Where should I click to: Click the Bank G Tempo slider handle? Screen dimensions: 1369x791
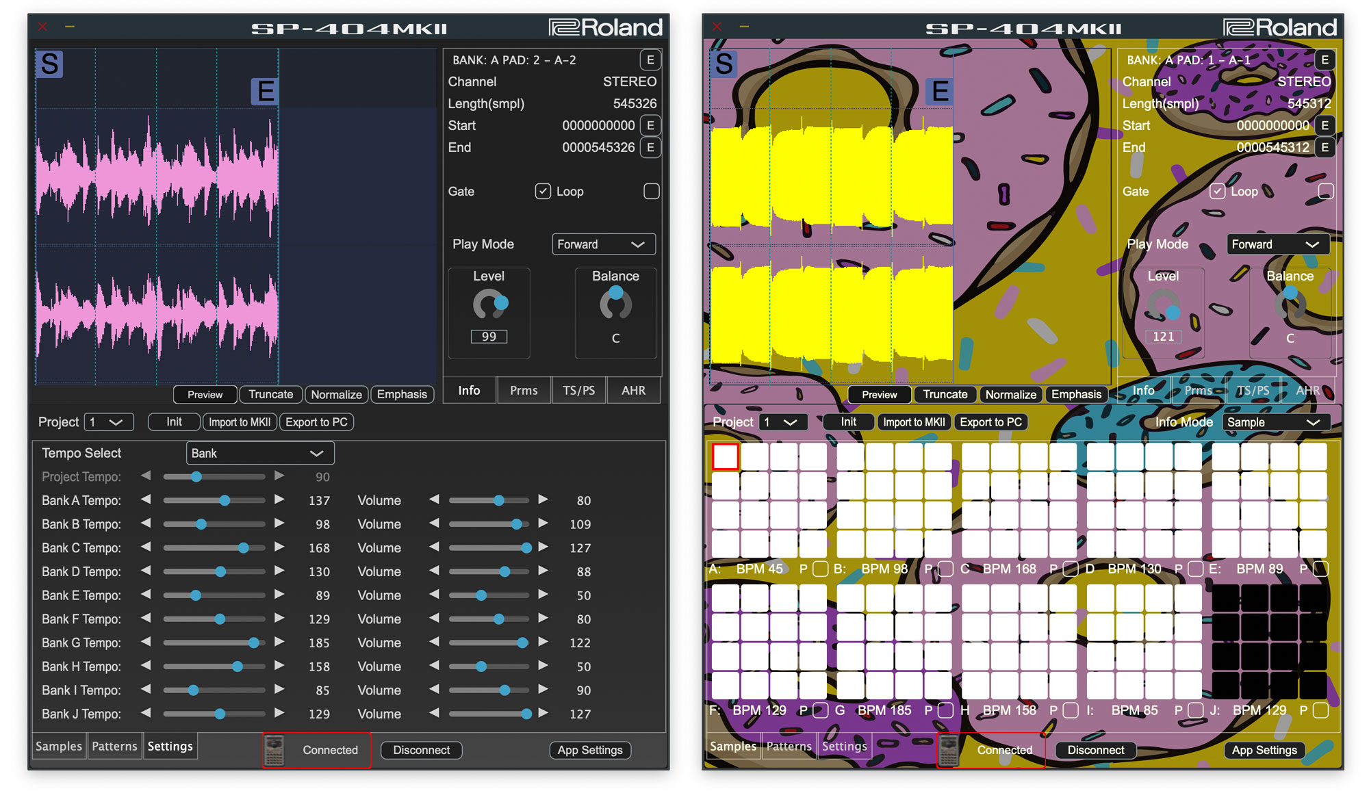254,643
